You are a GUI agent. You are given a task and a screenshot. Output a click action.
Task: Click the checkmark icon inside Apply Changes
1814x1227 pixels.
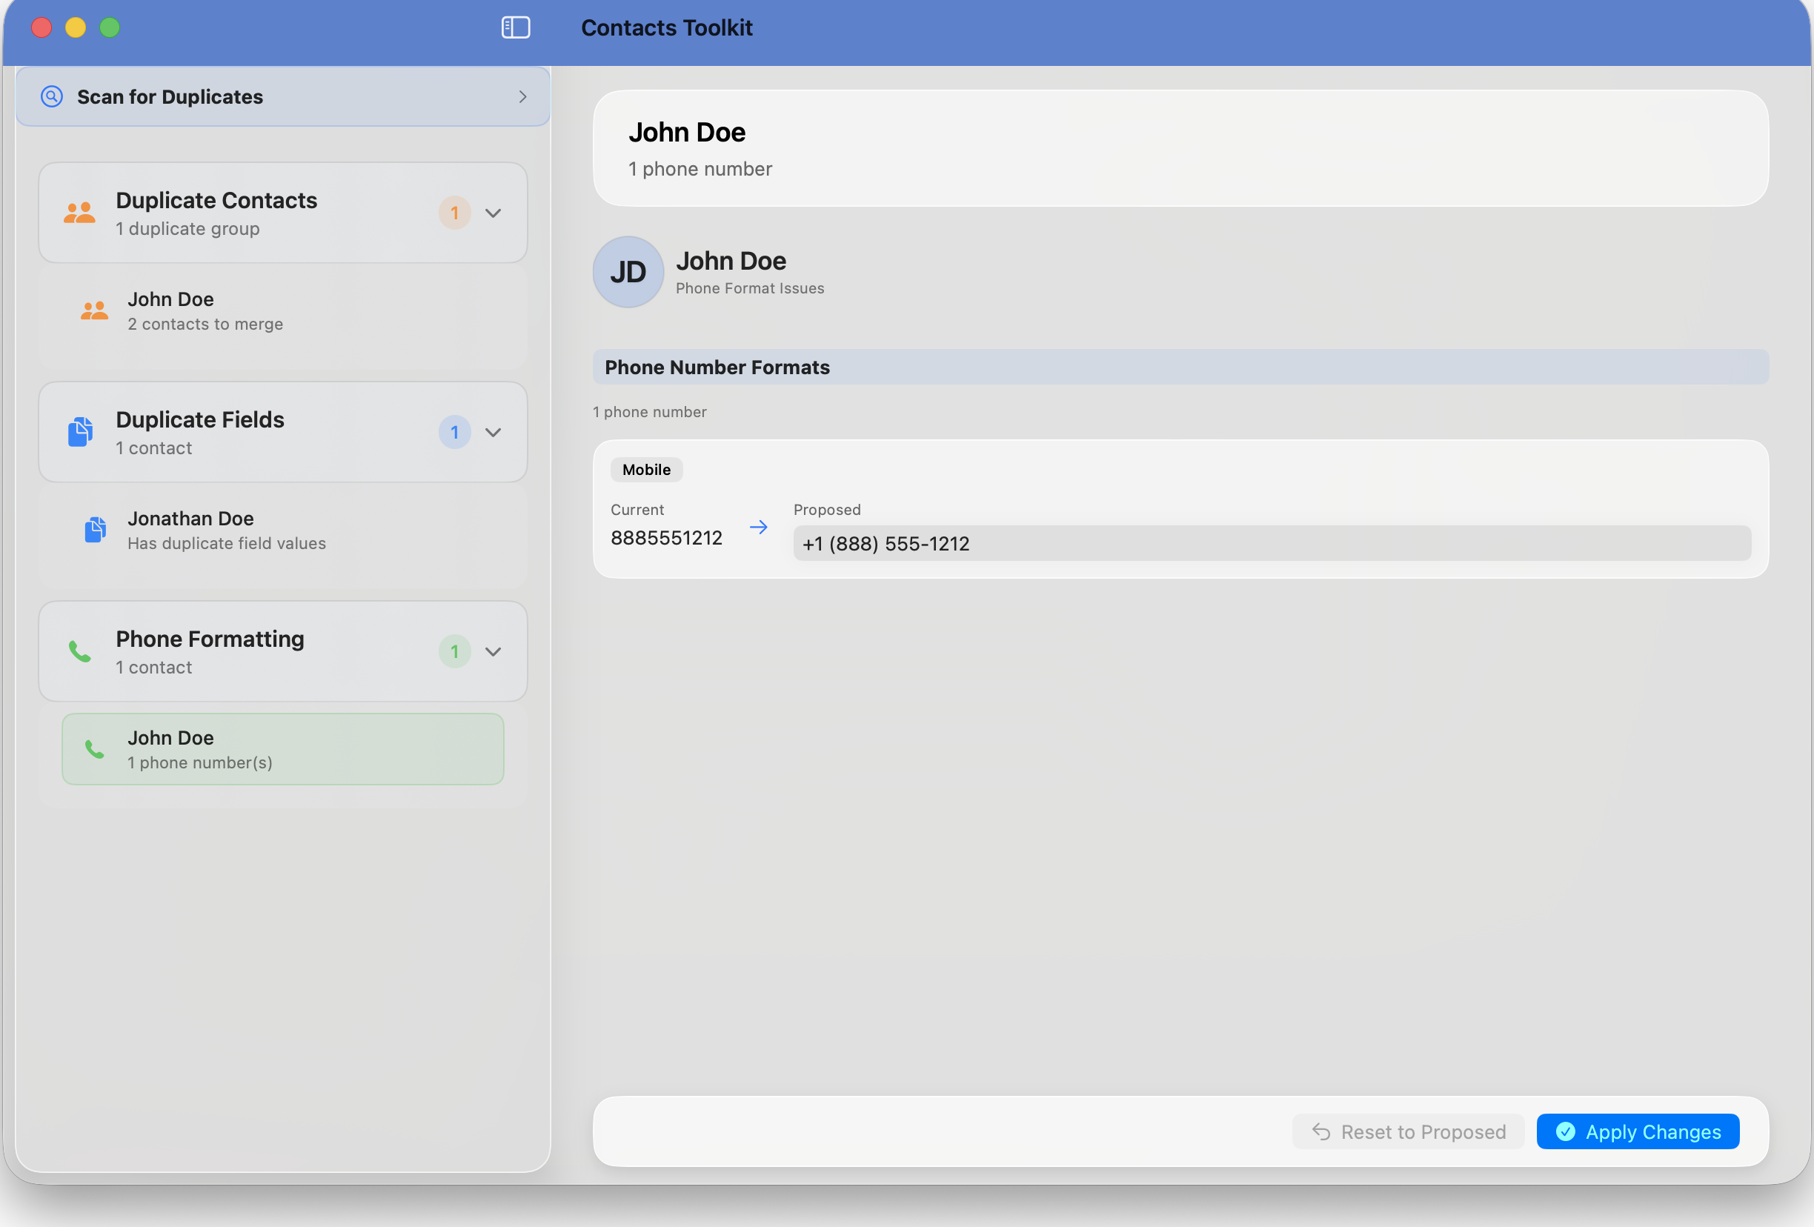1566,1131
